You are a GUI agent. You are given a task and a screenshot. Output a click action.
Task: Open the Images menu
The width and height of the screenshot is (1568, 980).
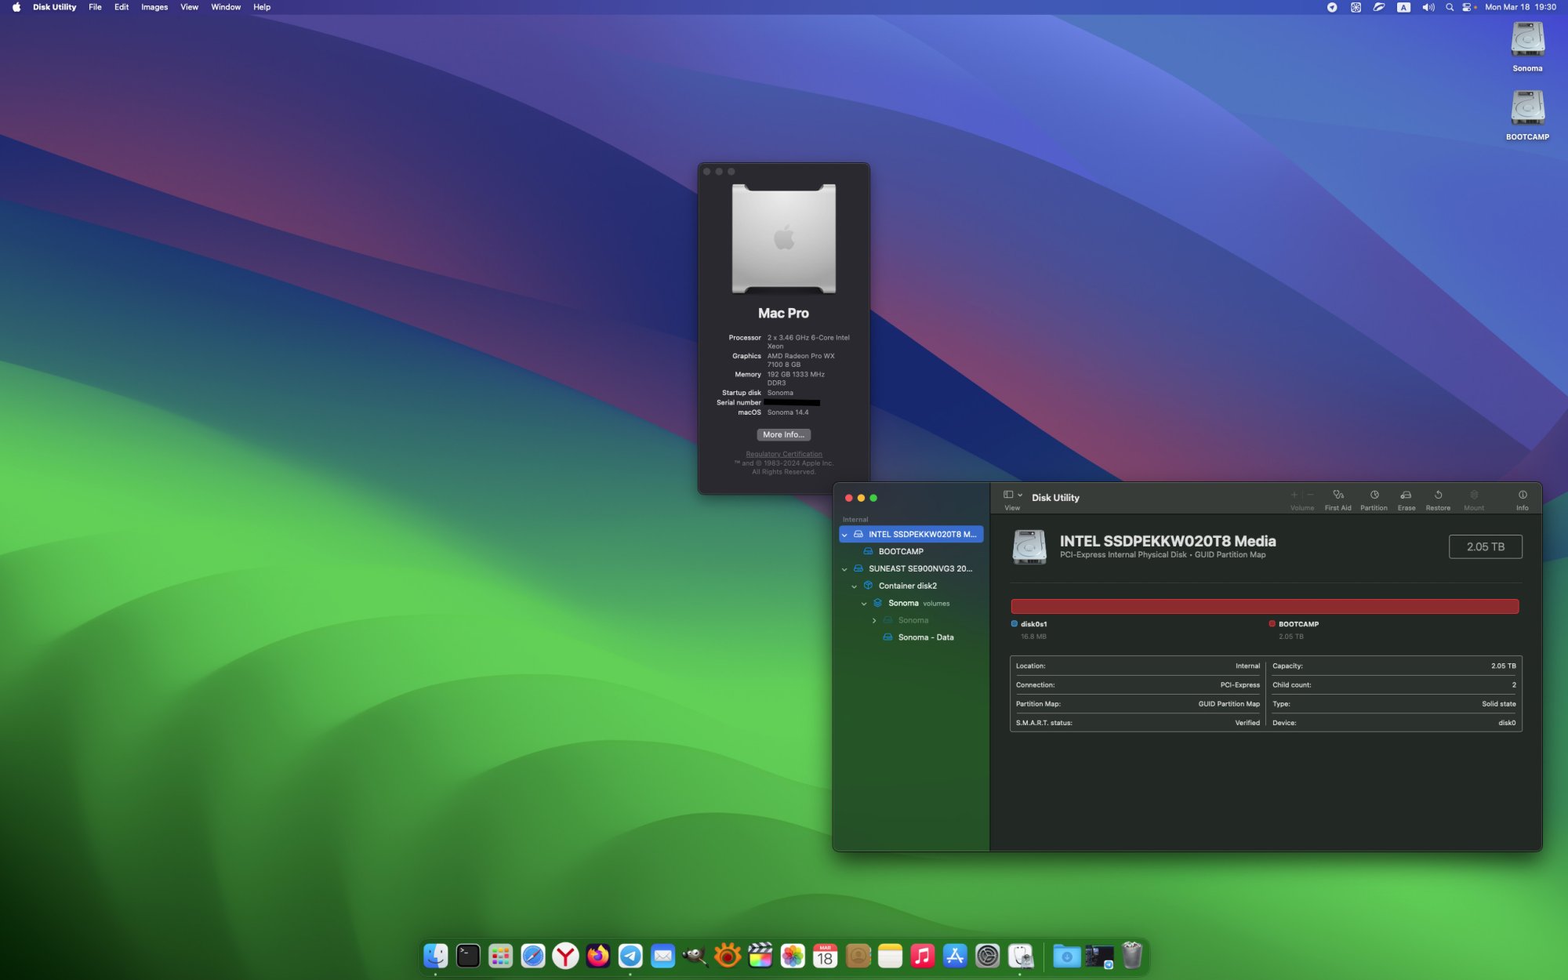coord(154,7)
